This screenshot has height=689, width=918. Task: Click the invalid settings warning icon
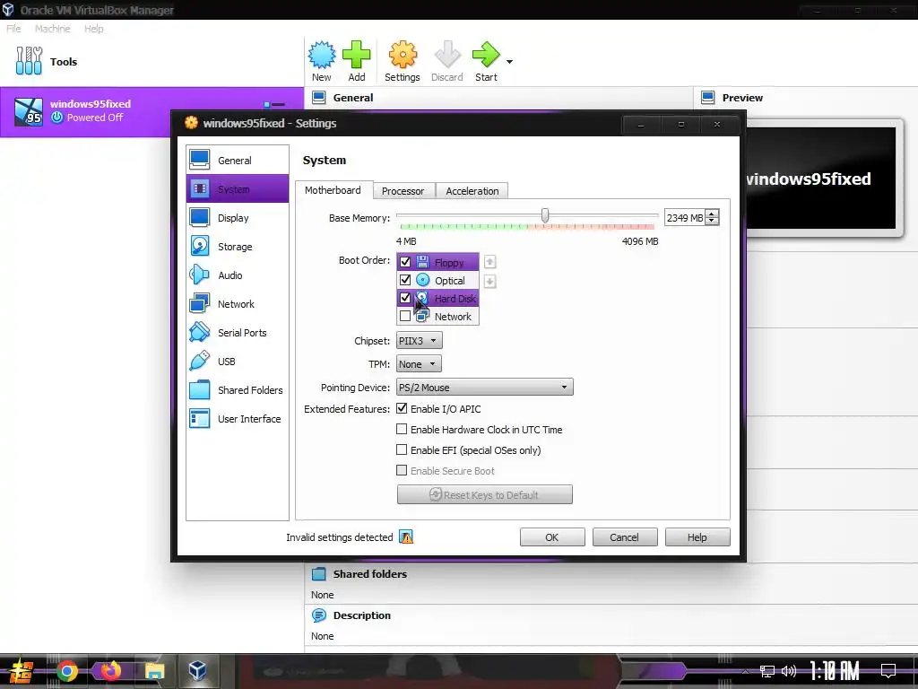(406, 536)
